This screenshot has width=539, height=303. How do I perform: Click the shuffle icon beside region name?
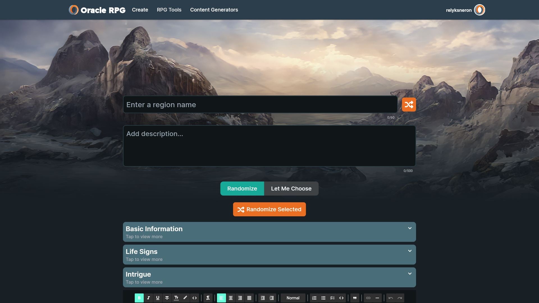[409, 105]
